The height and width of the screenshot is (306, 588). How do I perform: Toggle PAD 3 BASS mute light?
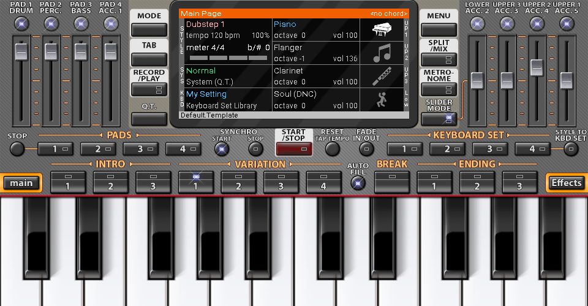pyautogui.click(x=81, y=24)
